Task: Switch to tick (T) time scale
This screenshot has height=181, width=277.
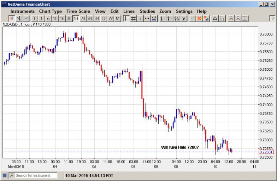Action: pos(35,18)
